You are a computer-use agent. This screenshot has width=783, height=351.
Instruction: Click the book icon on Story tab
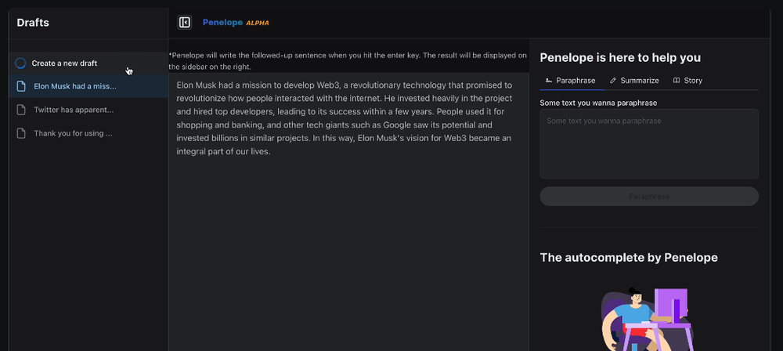[x=677, y=81]
